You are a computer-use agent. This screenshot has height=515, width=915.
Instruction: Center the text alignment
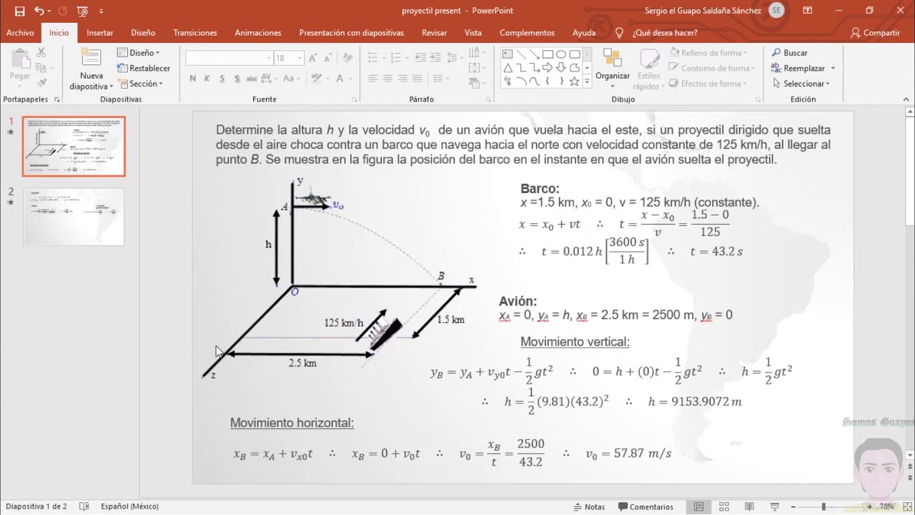point(387,79)
